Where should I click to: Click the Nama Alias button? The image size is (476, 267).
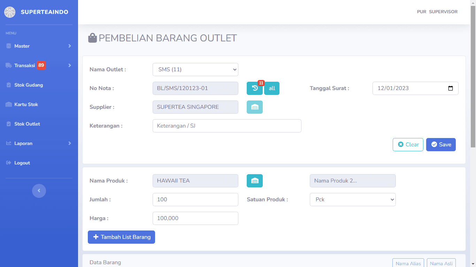click(408, 264)
